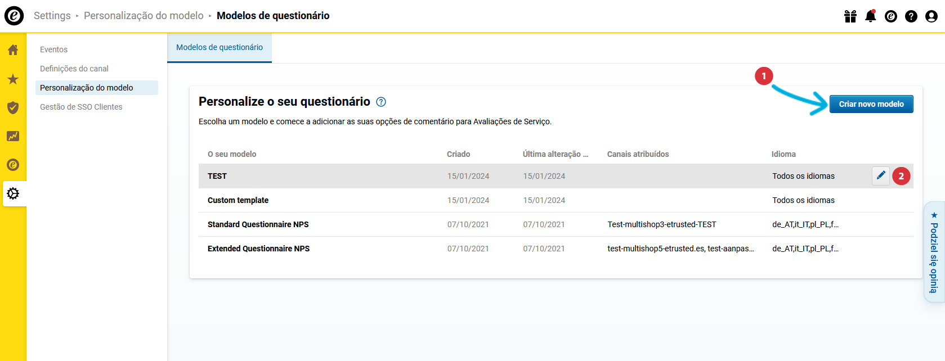Select the Custom template row
This screenshot has width=945, height=361.
point(238,200)
